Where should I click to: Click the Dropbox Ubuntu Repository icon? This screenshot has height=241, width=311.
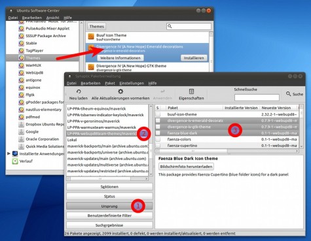point(21,124)
